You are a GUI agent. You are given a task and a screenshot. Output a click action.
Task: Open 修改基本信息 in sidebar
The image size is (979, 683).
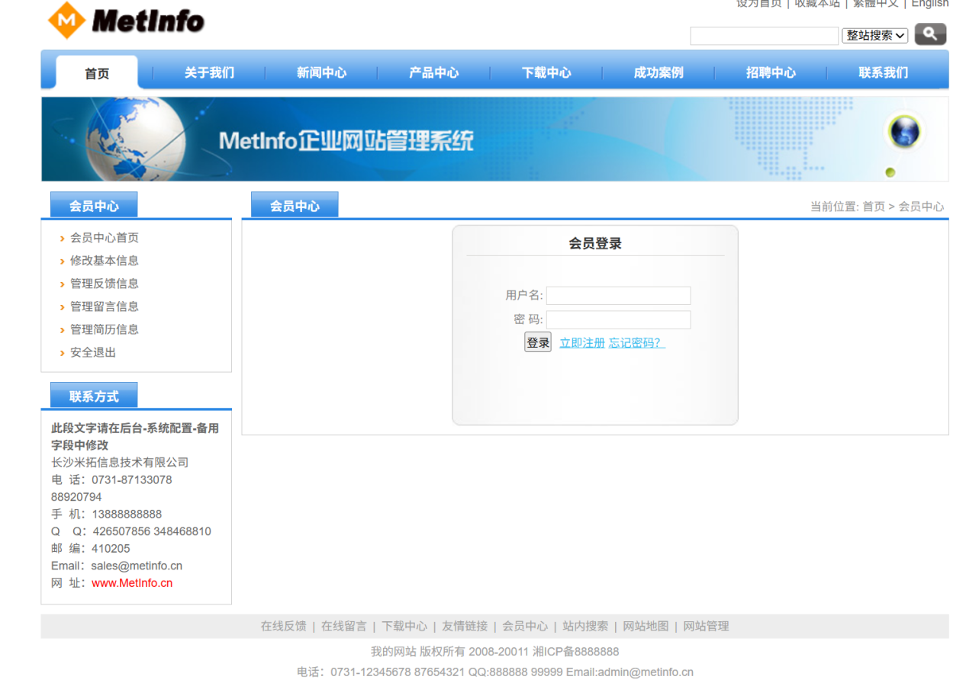pos(105,261)
